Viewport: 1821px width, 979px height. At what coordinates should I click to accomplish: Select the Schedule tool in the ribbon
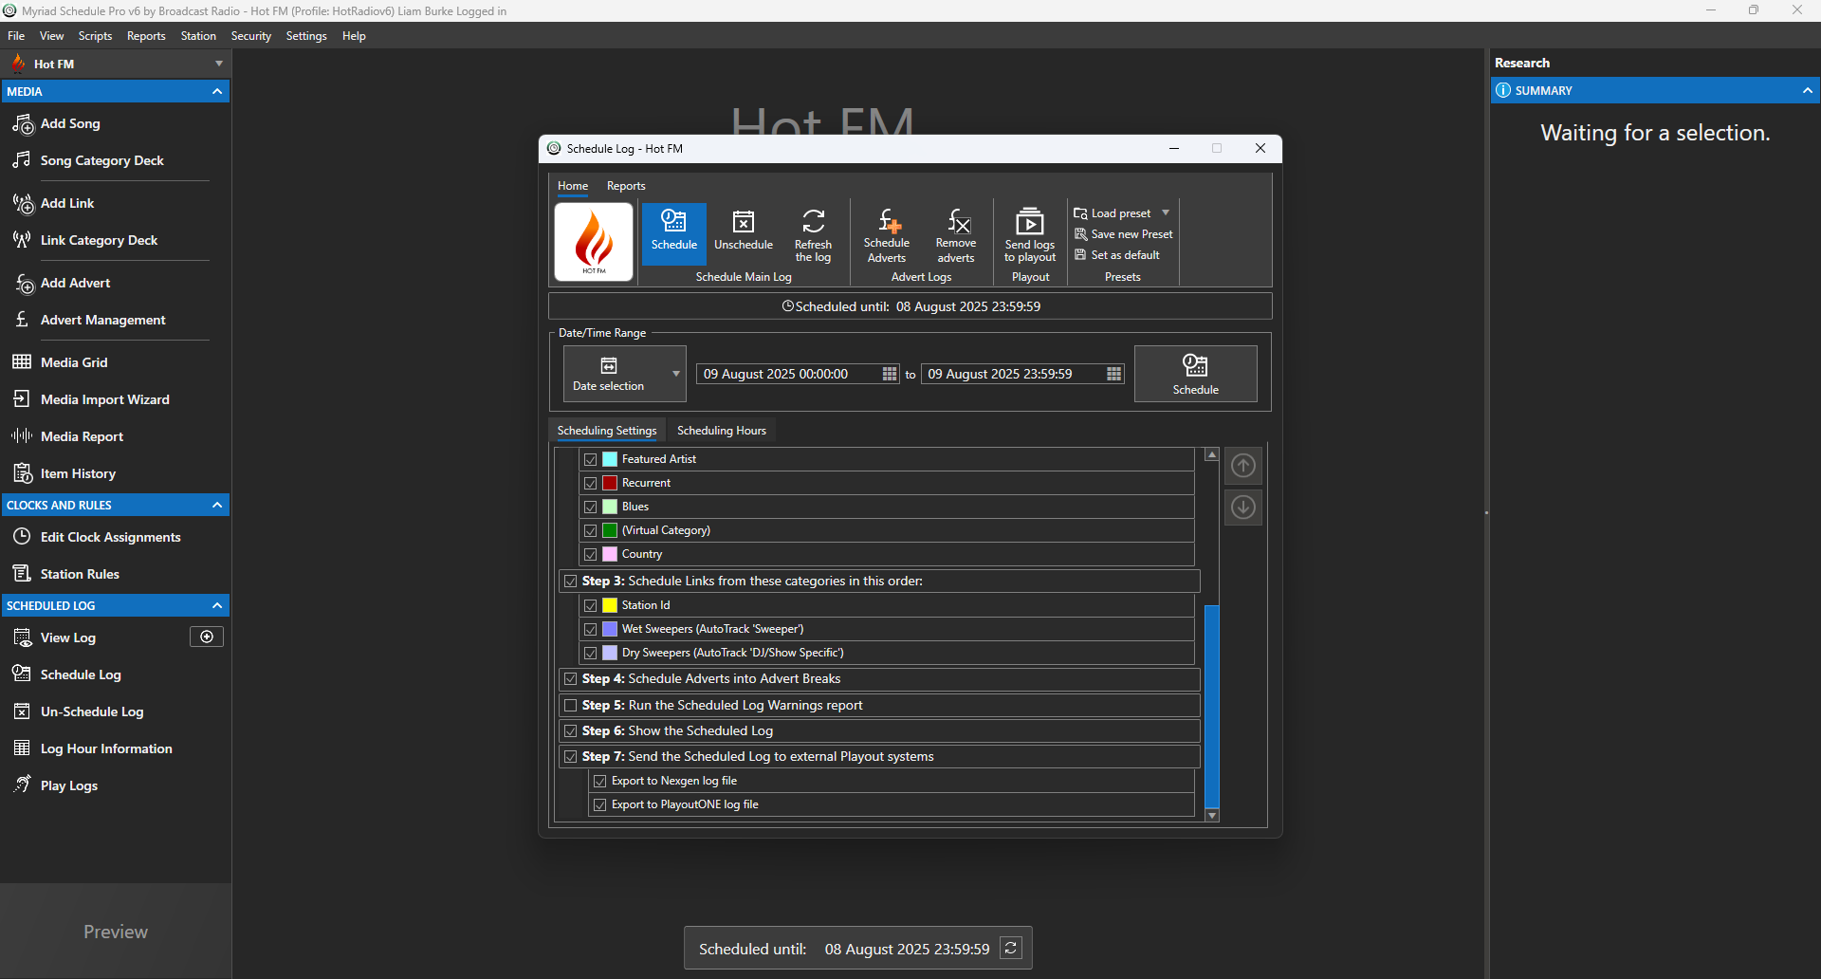coord(673,232)
